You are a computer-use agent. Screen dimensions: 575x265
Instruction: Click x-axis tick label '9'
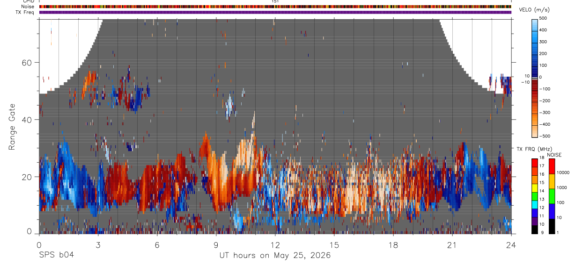(216, 244)
